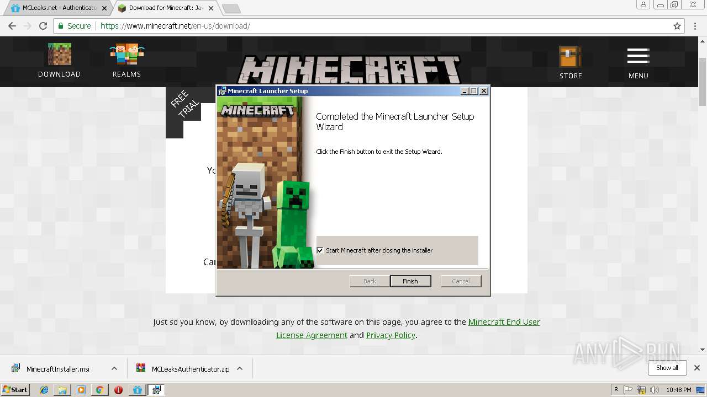Image resolution: width=707 pixels, height=397 pixels.
Task: Open the Realms icon in site header
Action: click(126, 54)
